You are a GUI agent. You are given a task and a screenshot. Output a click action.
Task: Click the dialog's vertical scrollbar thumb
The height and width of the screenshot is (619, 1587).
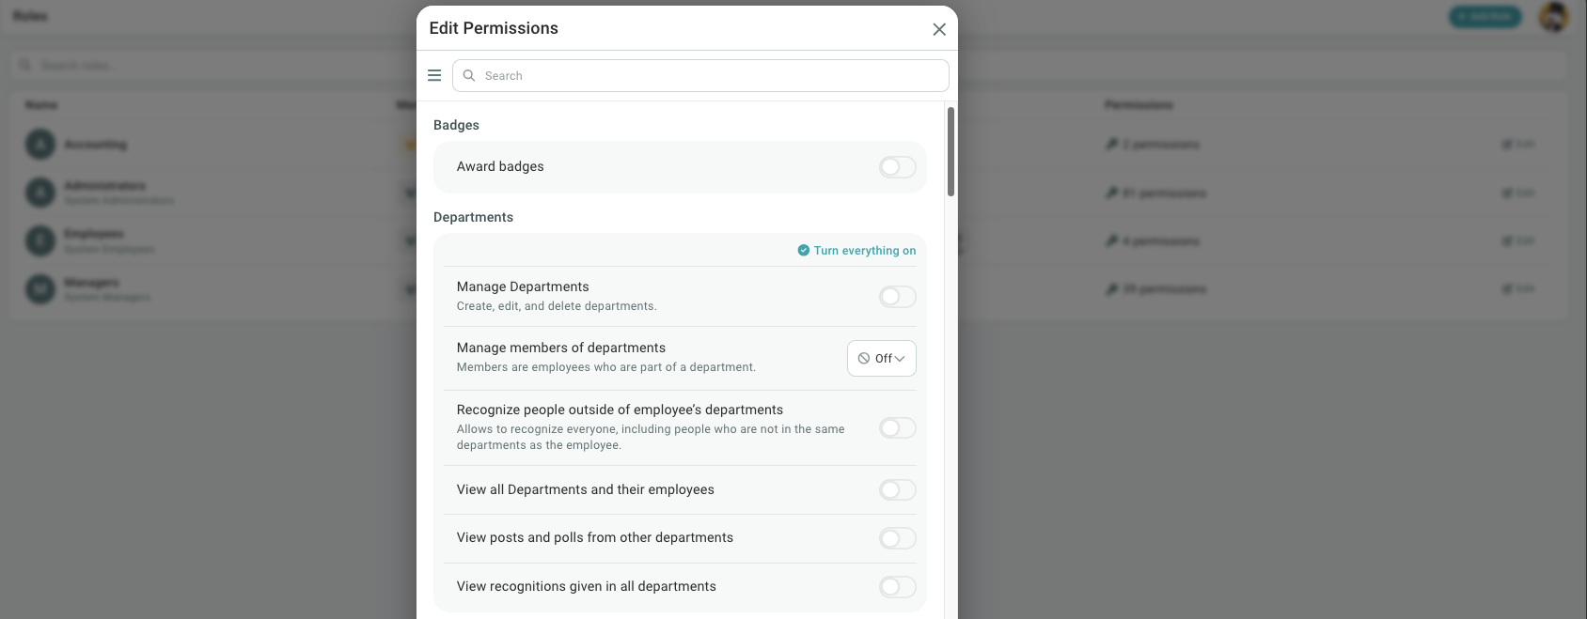951,150
